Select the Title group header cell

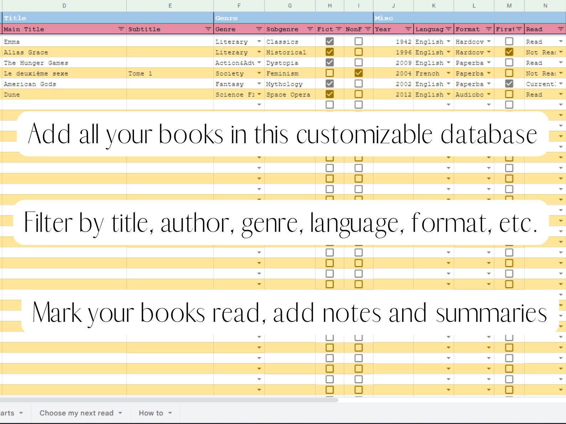click(108, 18)
